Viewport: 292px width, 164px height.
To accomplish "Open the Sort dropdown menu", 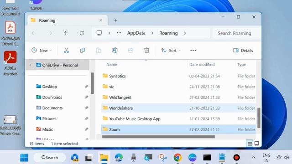I will tap(171, 51).
